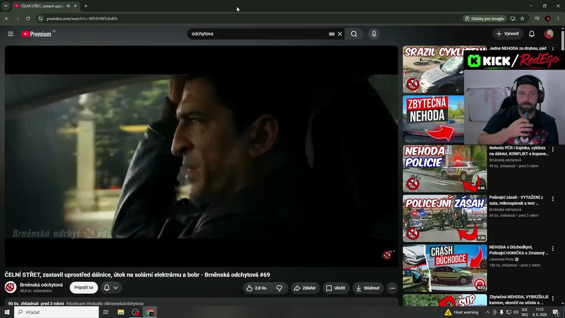
Task: Open the Liberecká Perla channel link
Action: 501,259
